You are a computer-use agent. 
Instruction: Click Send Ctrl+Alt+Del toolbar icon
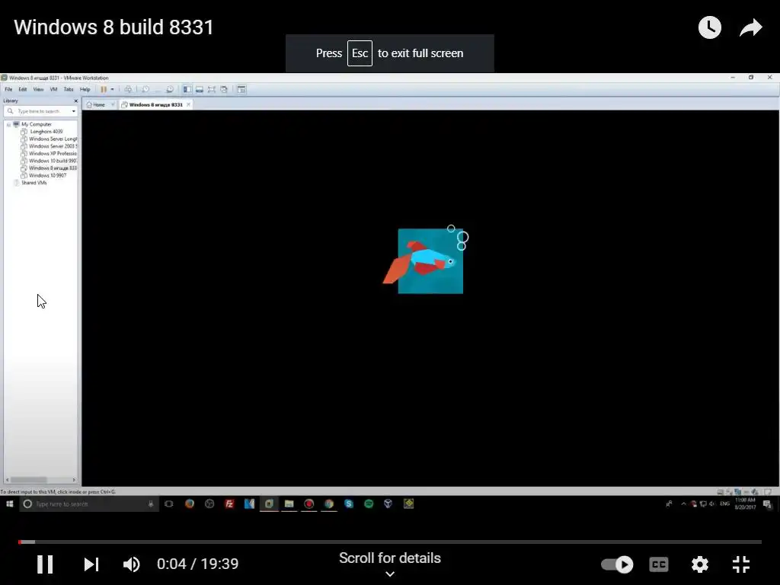point(128,90)
